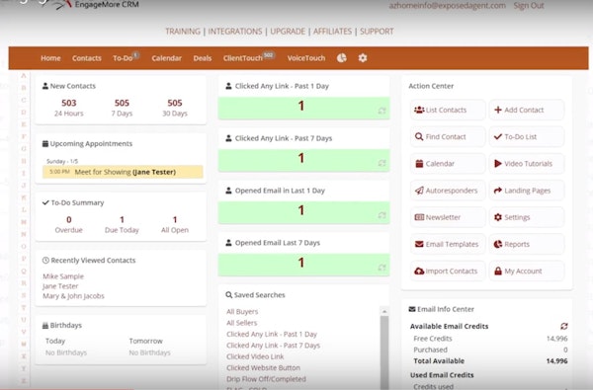View 503 new contacts in 24 Hours
Viewport: 593px width, 390px height.
pos(69,103)
